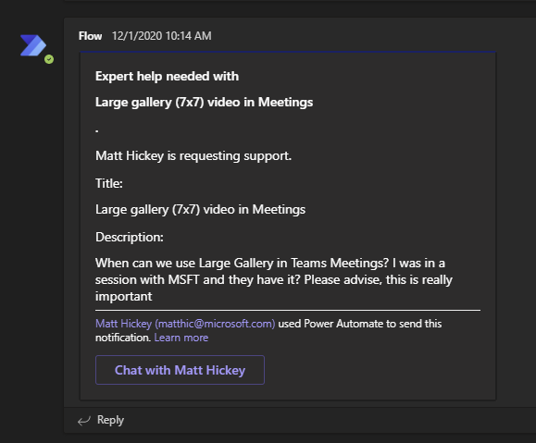536x443 pixels.
Task: Click the Flow Power Automate avatar icon
Action: pos(33,45)
